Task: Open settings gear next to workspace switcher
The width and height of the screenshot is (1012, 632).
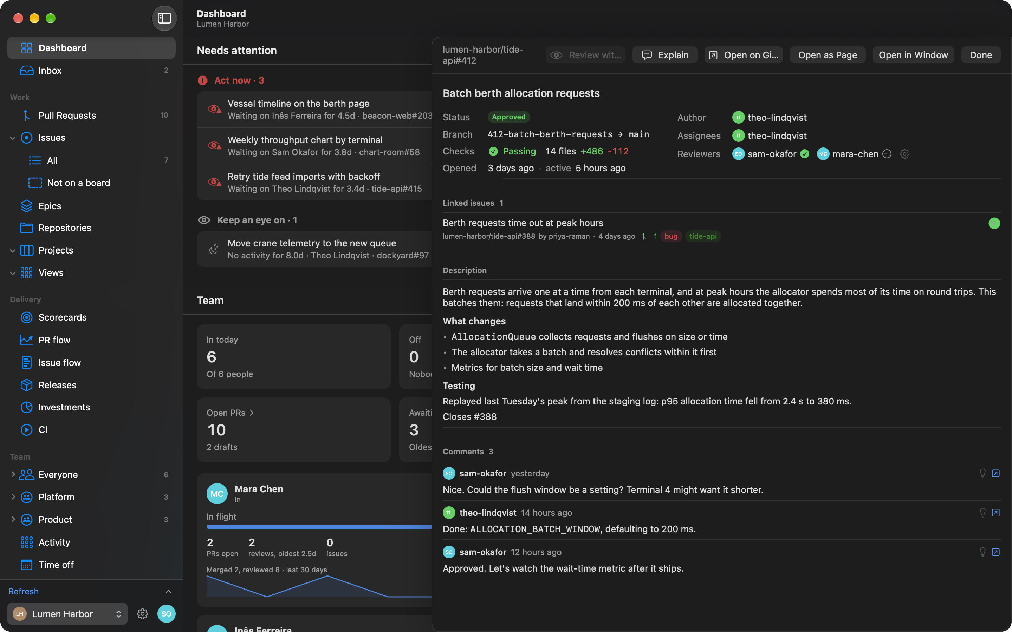Action: (x=143, y=614)
